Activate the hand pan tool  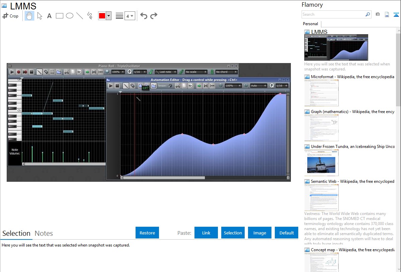pos(29,16)
